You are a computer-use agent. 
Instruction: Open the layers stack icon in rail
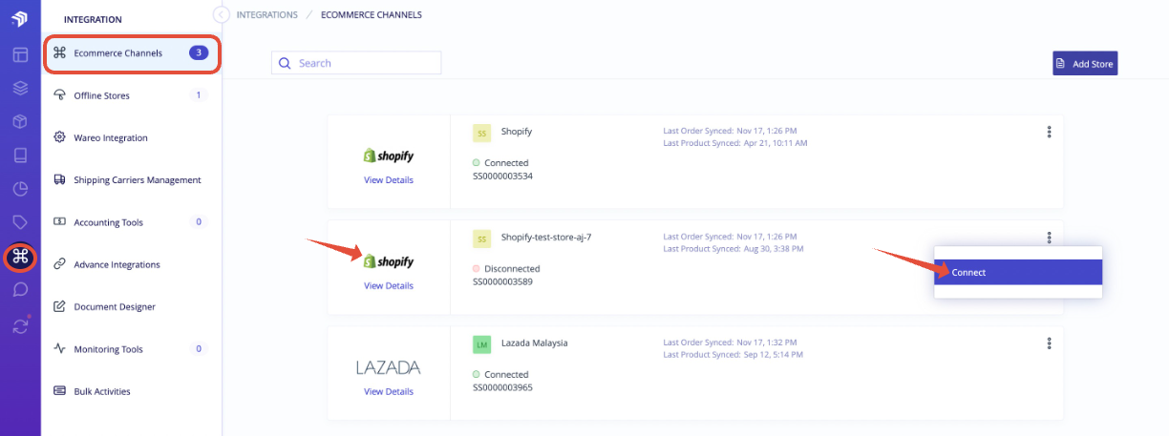pyautogui.click(x=20, y=88)
